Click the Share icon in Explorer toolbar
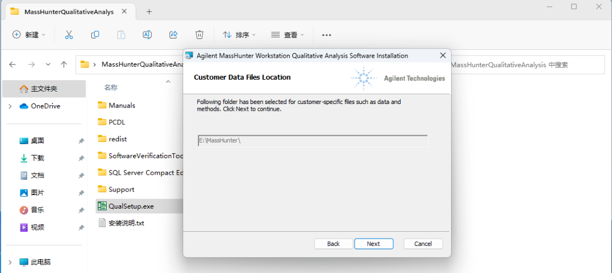Viewport: 612px width, 273px height. pyautogui.click(x=173, y=34)
